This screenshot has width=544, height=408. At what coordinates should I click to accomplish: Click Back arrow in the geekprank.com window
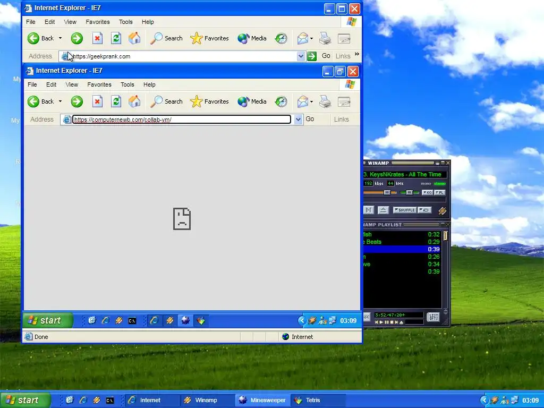[x=33, y=38]
